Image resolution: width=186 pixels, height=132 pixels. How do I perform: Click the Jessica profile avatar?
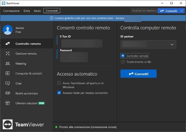pyautogui.click(x=8, y=30)
